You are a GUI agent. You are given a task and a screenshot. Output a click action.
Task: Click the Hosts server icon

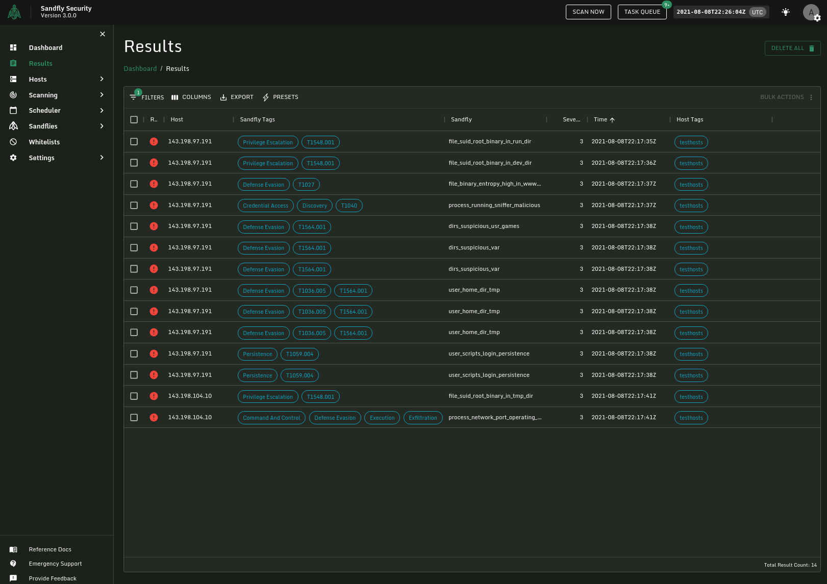pos(13,79)
